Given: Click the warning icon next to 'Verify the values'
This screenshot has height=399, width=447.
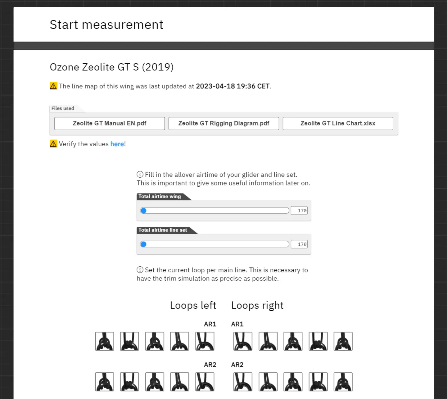Looking at the screenshot, I should tap(53, 144).
